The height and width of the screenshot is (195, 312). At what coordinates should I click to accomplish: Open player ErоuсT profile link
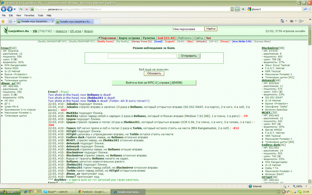6,48
